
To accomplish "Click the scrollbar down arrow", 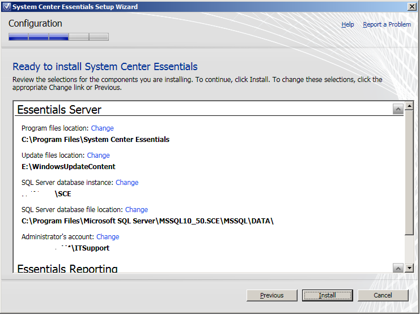I will (x=410, y=267).
